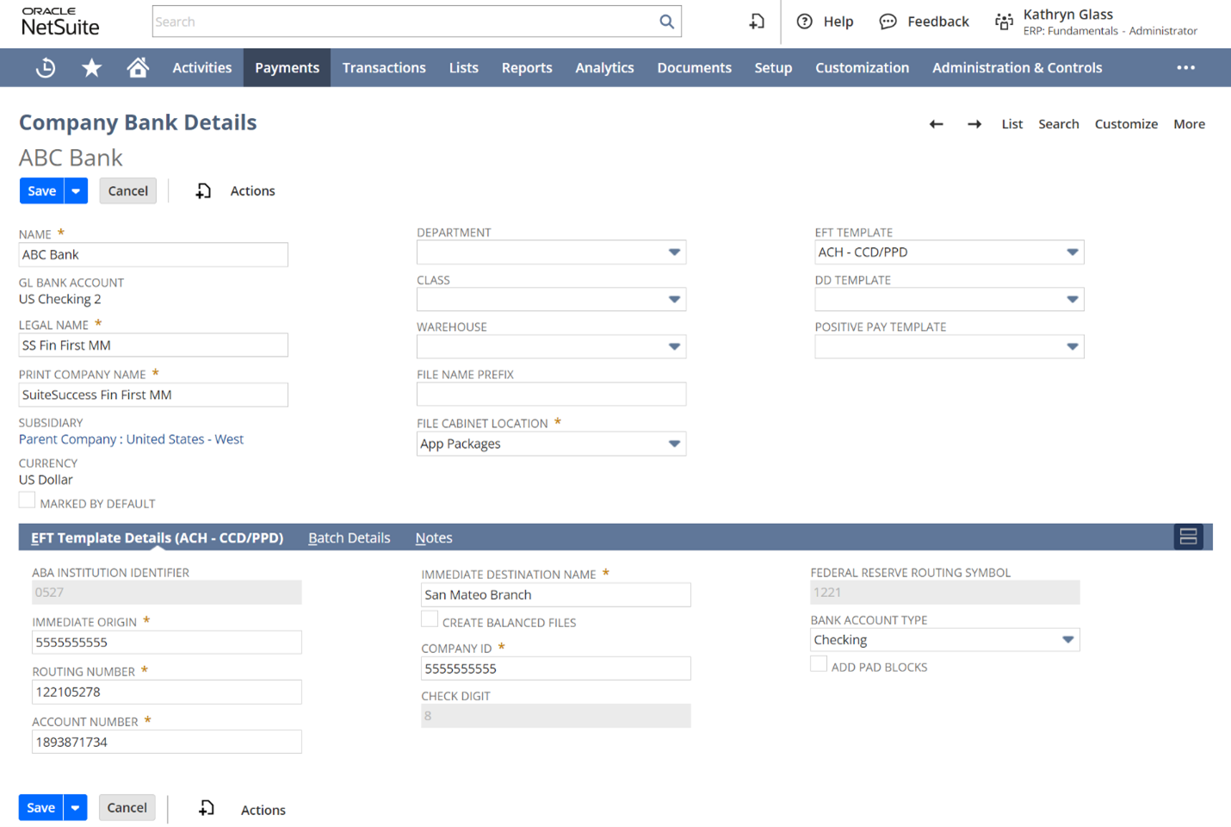
Task: Click the Cancel button
Action: [127, 190]
